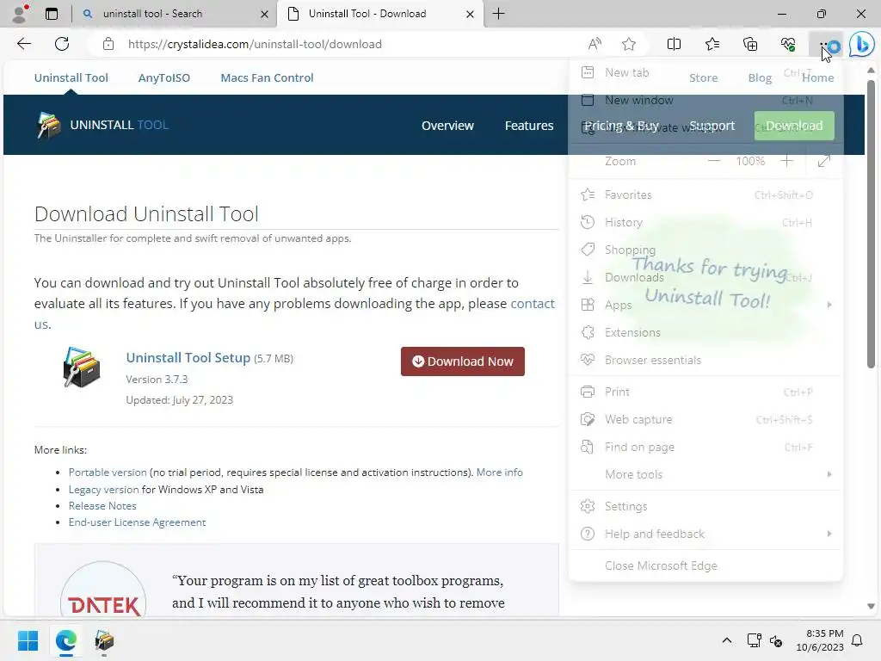881x661 pixels.
Task: Click Uninstall Tool taskbar icon
Action: (104, 640)
